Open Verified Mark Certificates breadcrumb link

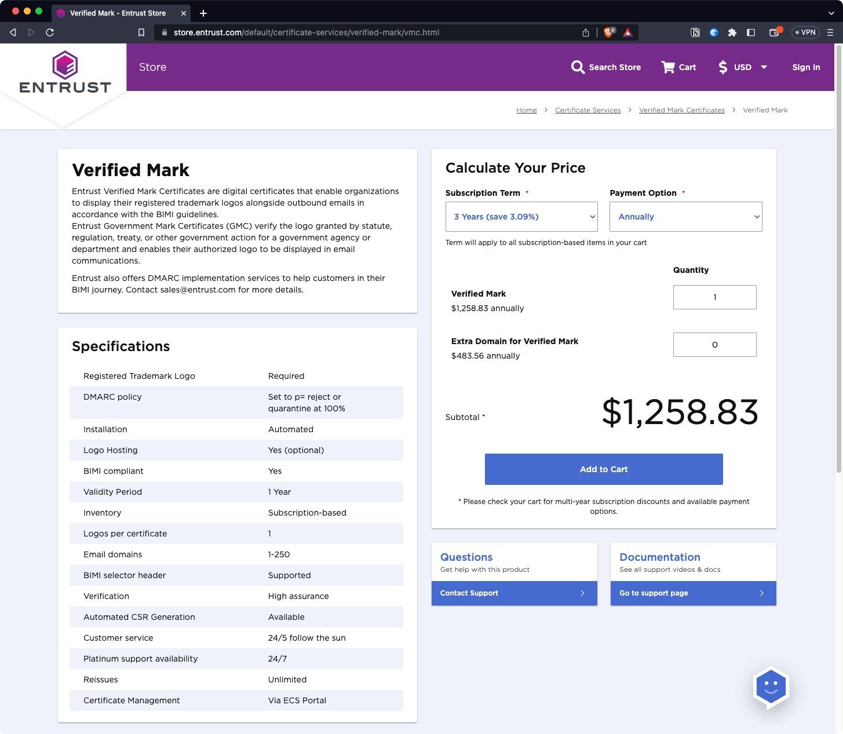[682, 110]
